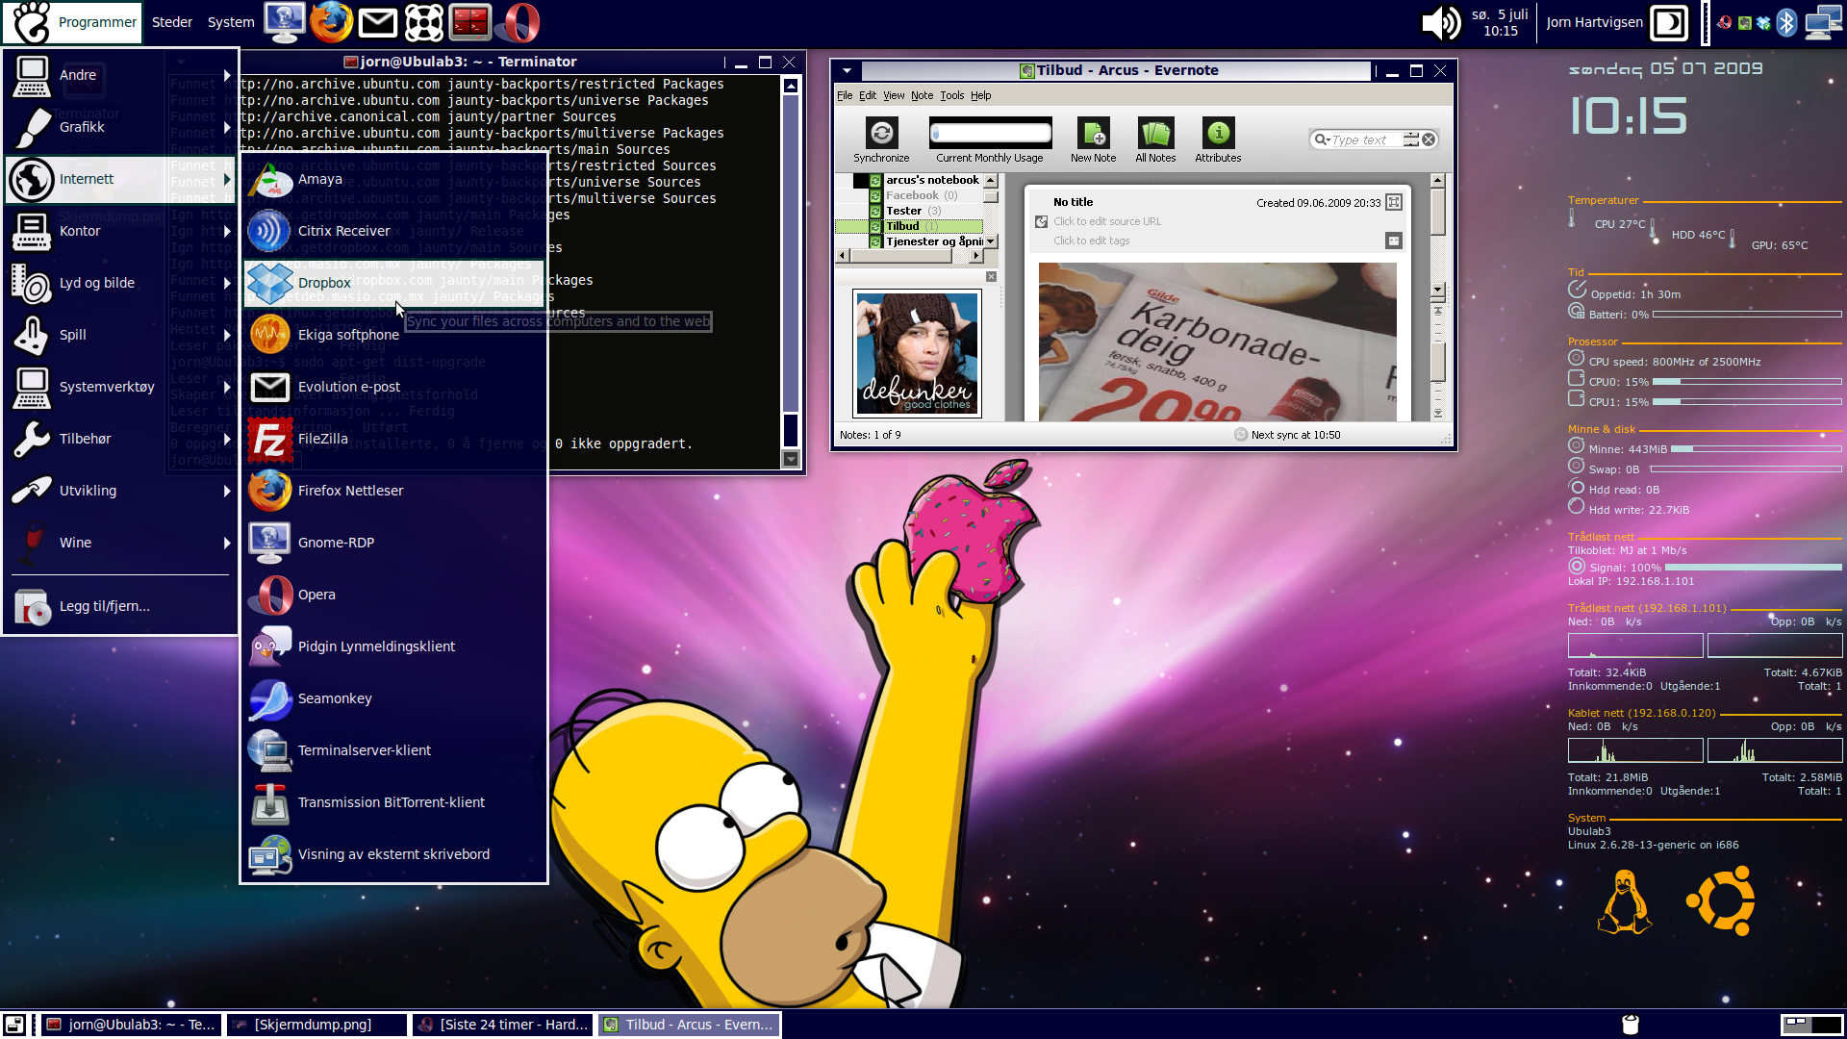Viewport: 1847px width, 1039px height.
Task: Open the Evernote window menu arrow in title bar
Action: click(x=847, y=70)
